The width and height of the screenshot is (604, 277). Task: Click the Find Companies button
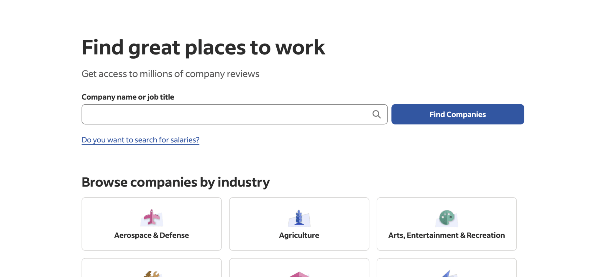pos(457,114)
